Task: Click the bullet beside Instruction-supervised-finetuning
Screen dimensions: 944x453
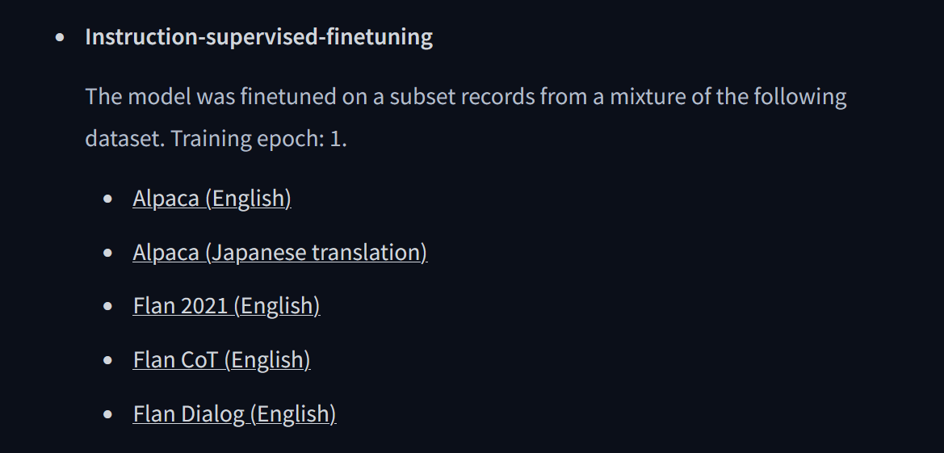Action: (x=60, y=37)
